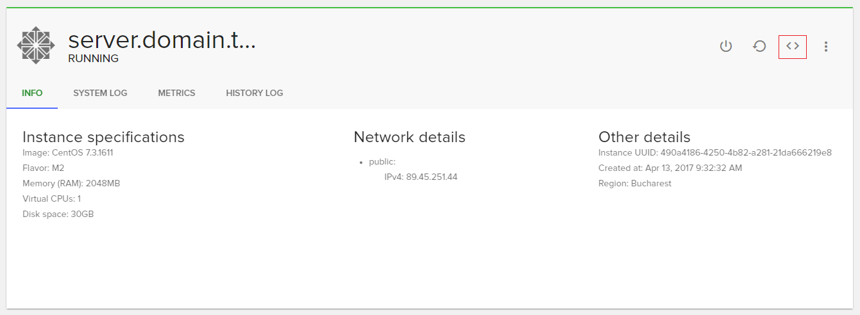
Task: Open the three-dot more options menu
Action: tap(826, 46)
